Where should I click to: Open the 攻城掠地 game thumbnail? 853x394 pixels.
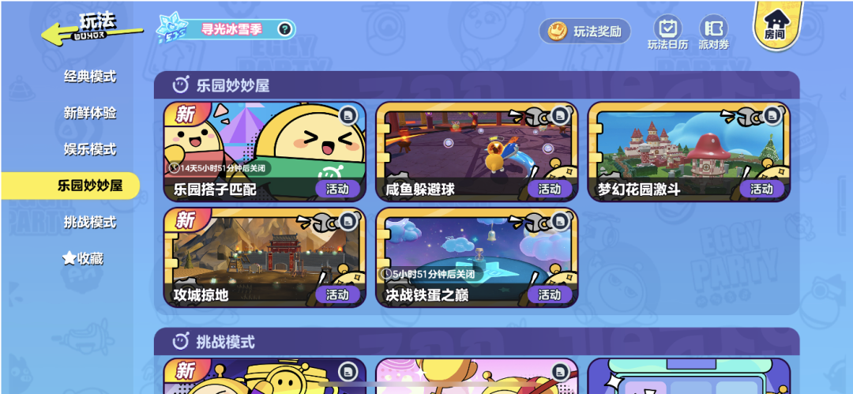point(265,257)
